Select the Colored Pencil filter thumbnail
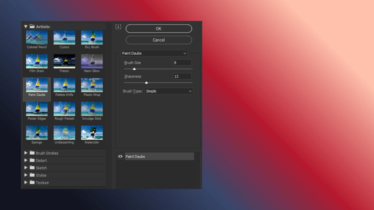 click(37, 38)
